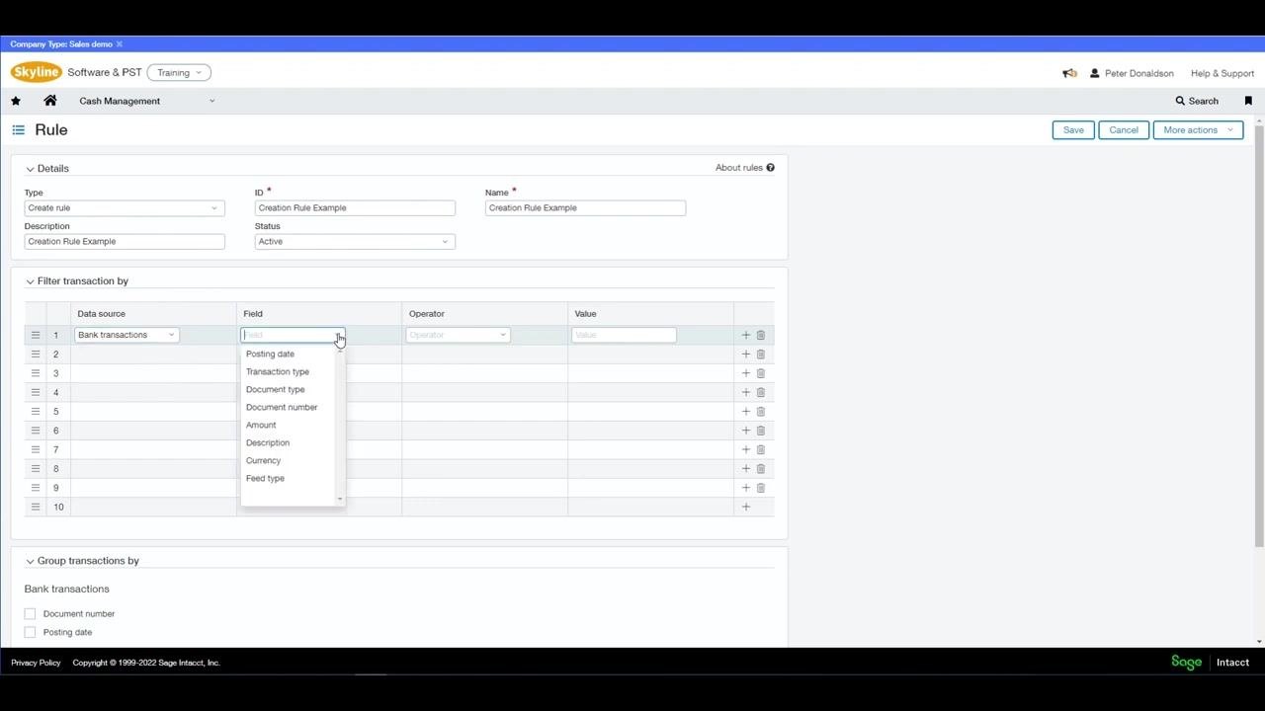Select Document number from the field list
Viewport: 1265px width, 711px height.
pos(282,408)
